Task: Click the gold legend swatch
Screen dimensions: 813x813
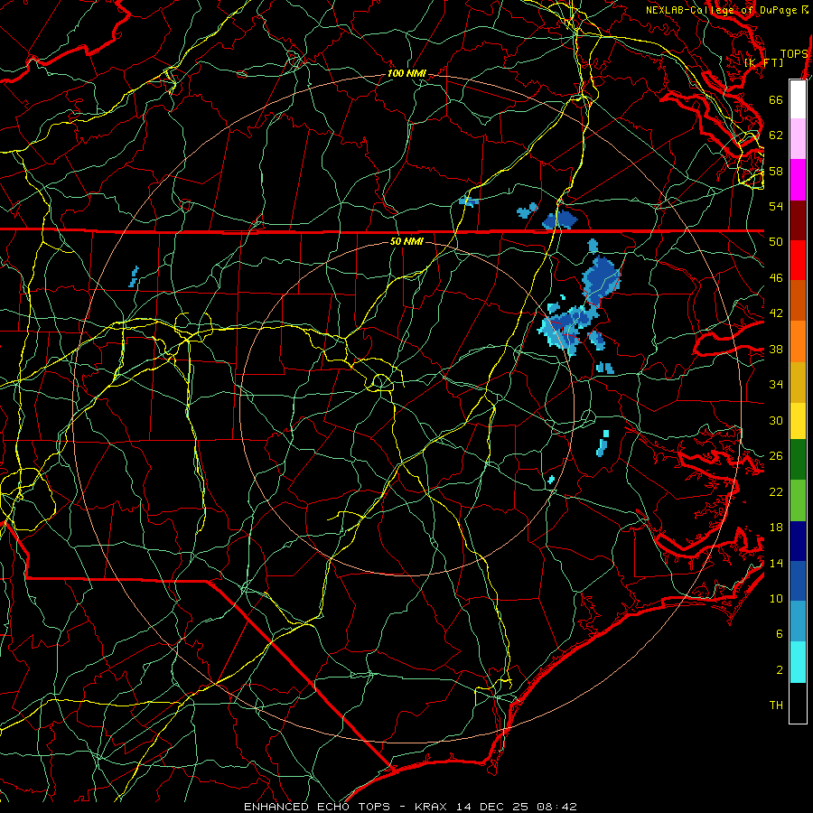Action: (798, 382)
